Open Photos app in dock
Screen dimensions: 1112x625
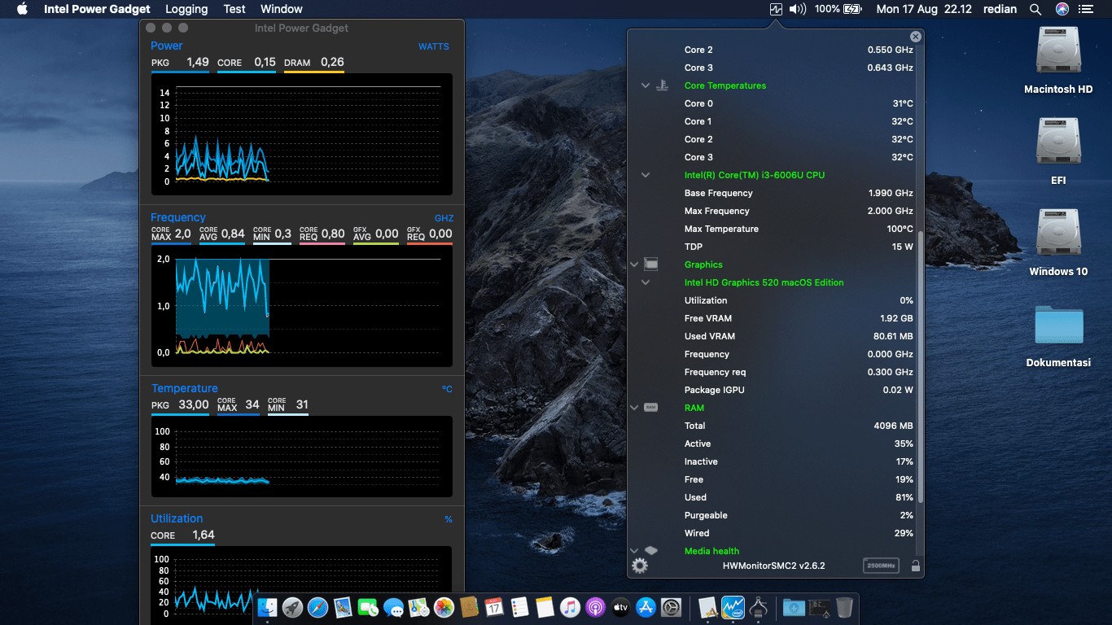click(x=444, y=607)
